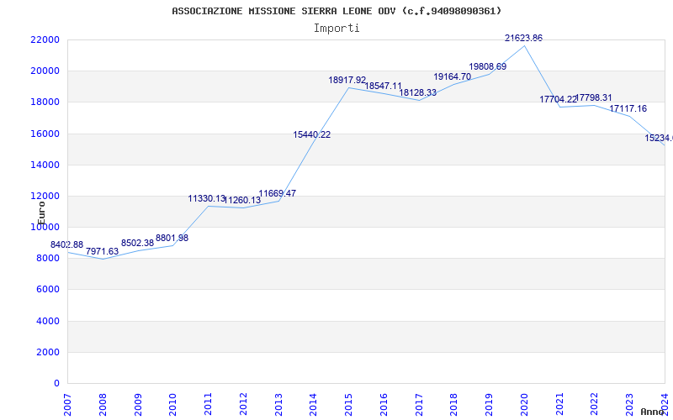Select the 11260.13 data label
This screenshot has width=673, height=420.
click(242, 200)
